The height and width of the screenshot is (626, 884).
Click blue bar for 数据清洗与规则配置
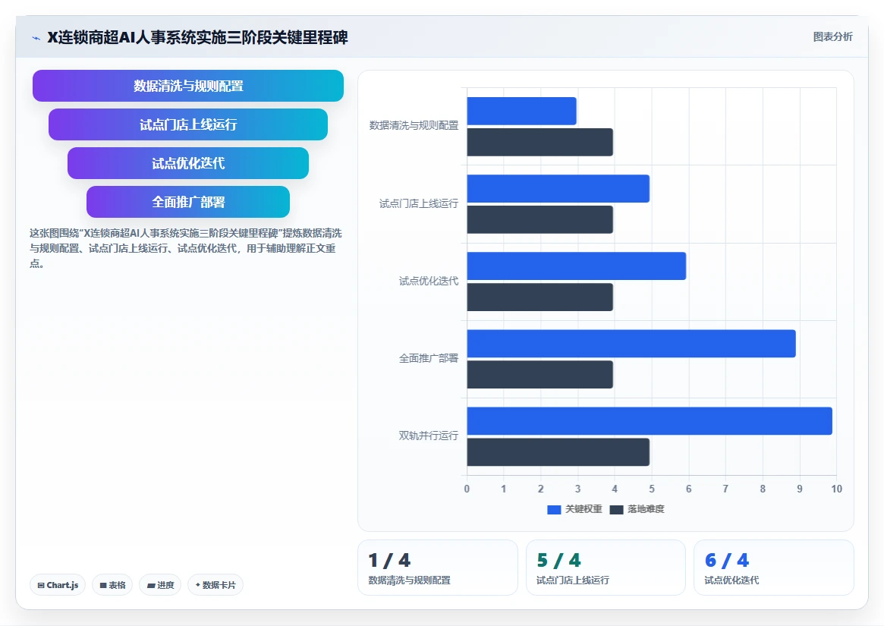(521, 111)
